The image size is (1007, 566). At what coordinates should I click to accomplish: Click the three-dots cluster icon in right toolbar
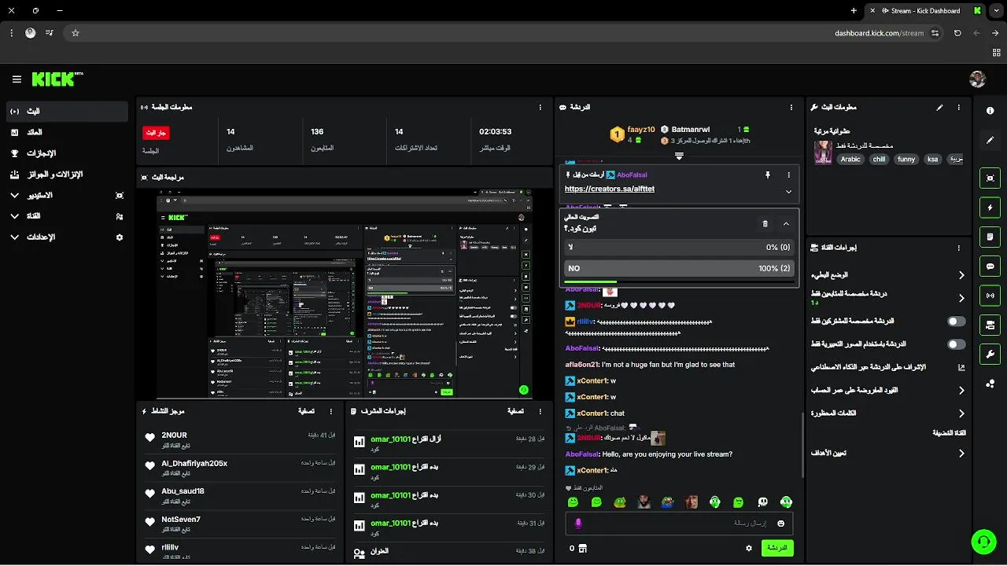[x=990, y=384]
